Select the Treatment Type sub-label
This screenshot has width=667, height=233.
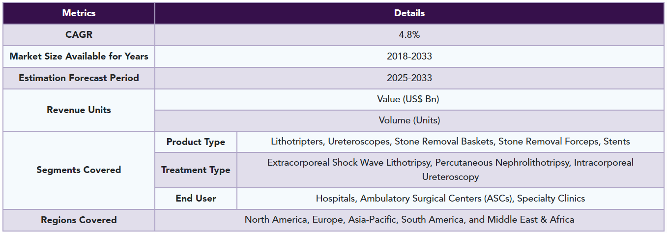coord(196,170)
